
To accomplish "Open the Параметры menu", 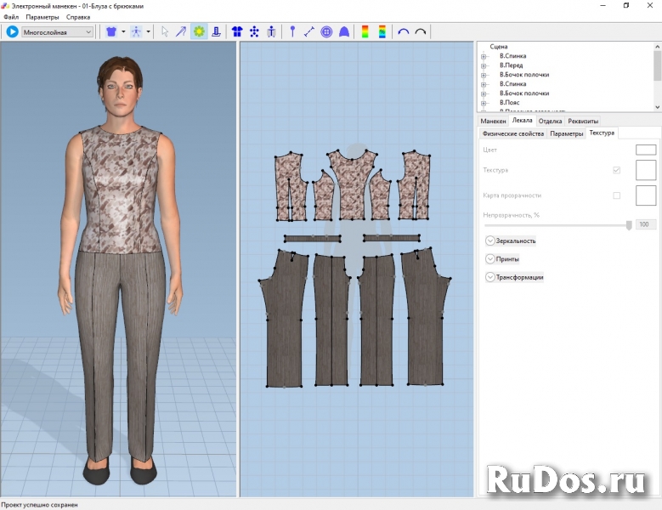I will [x=42, y=17].
